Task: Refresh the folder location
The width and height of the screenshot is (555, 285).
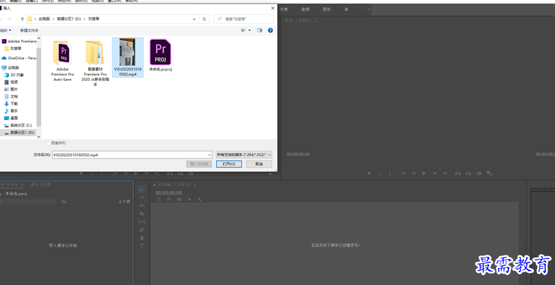Action: (x=204, y=19)
